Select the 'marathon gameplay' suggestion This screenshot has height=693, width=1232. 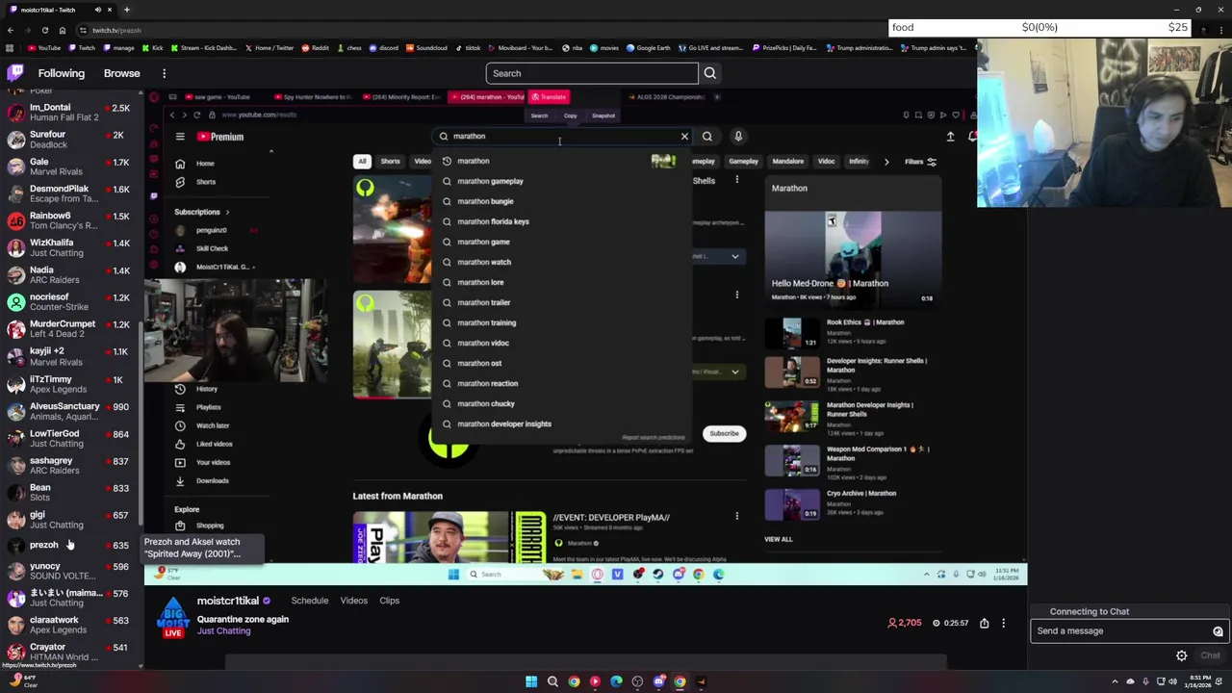point(560,181)
